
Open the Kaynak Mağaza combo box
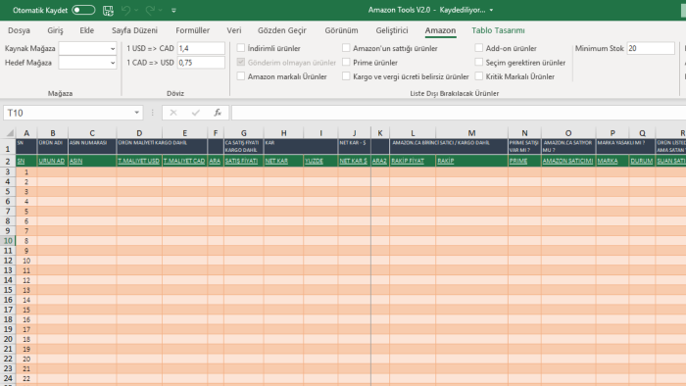click(87, 48)
